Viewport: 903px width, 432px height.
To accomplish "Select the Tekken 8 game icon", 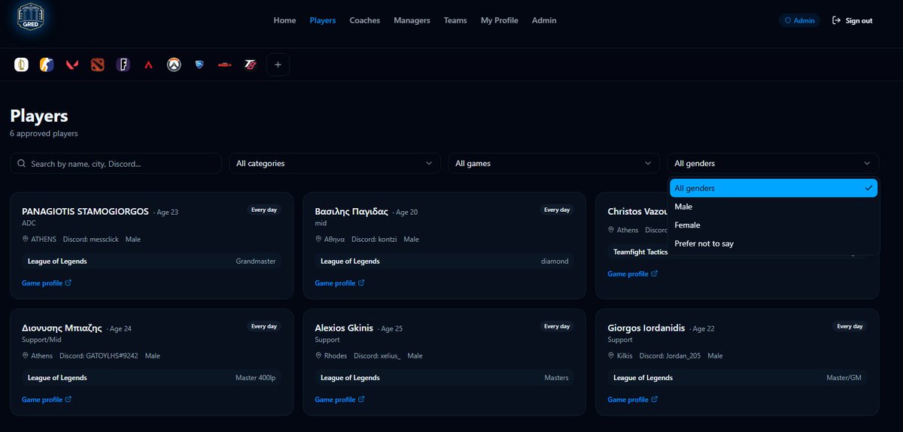I will (x=251, y=65).
